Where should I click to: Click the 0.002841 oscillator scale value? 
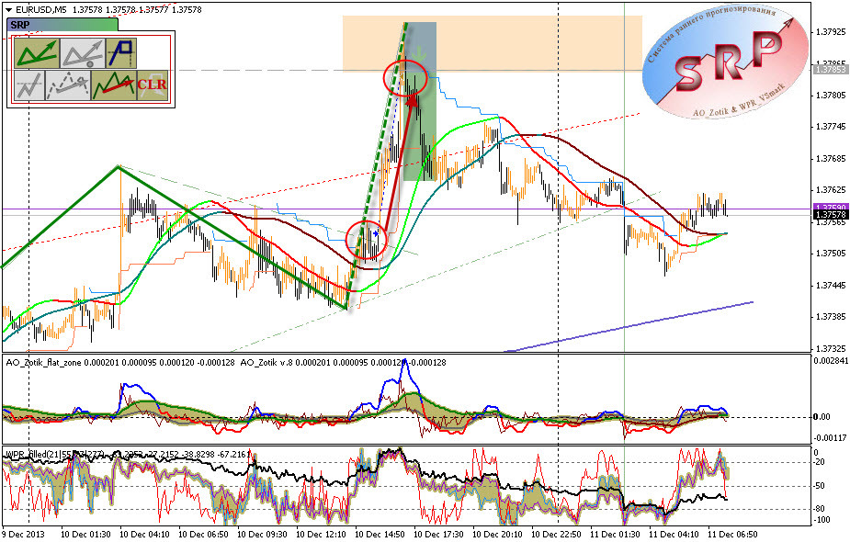click(x=831, y=360)
